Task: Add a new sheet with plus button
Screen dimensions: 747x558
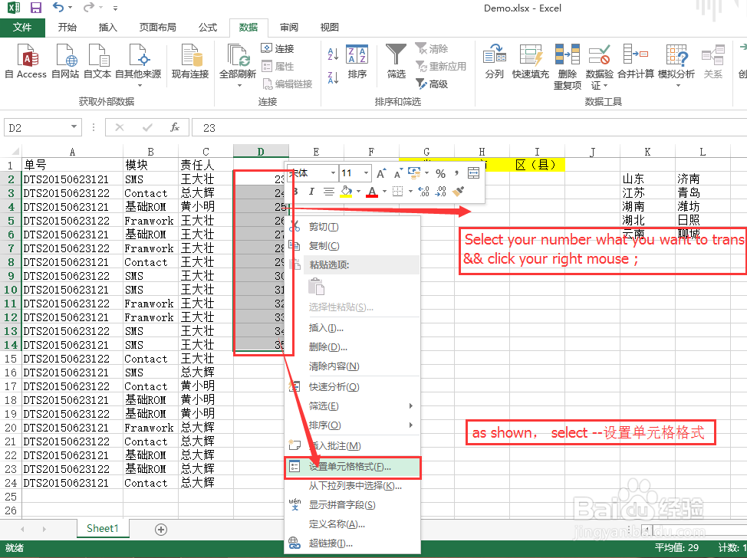Action: [161, 530]
